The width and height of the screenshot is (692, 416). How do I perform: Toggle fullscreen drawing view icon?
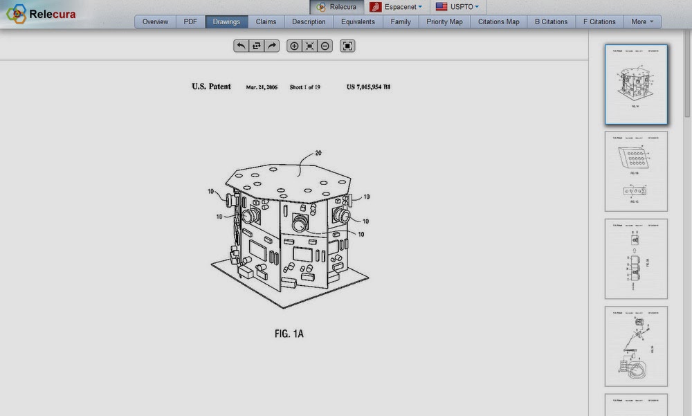click(x=348, y=46)
